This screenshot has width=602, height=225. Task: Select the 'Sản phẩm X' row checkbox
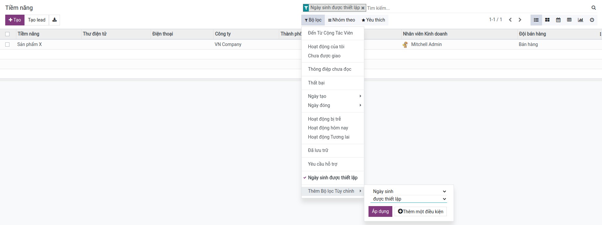[8, 44]
